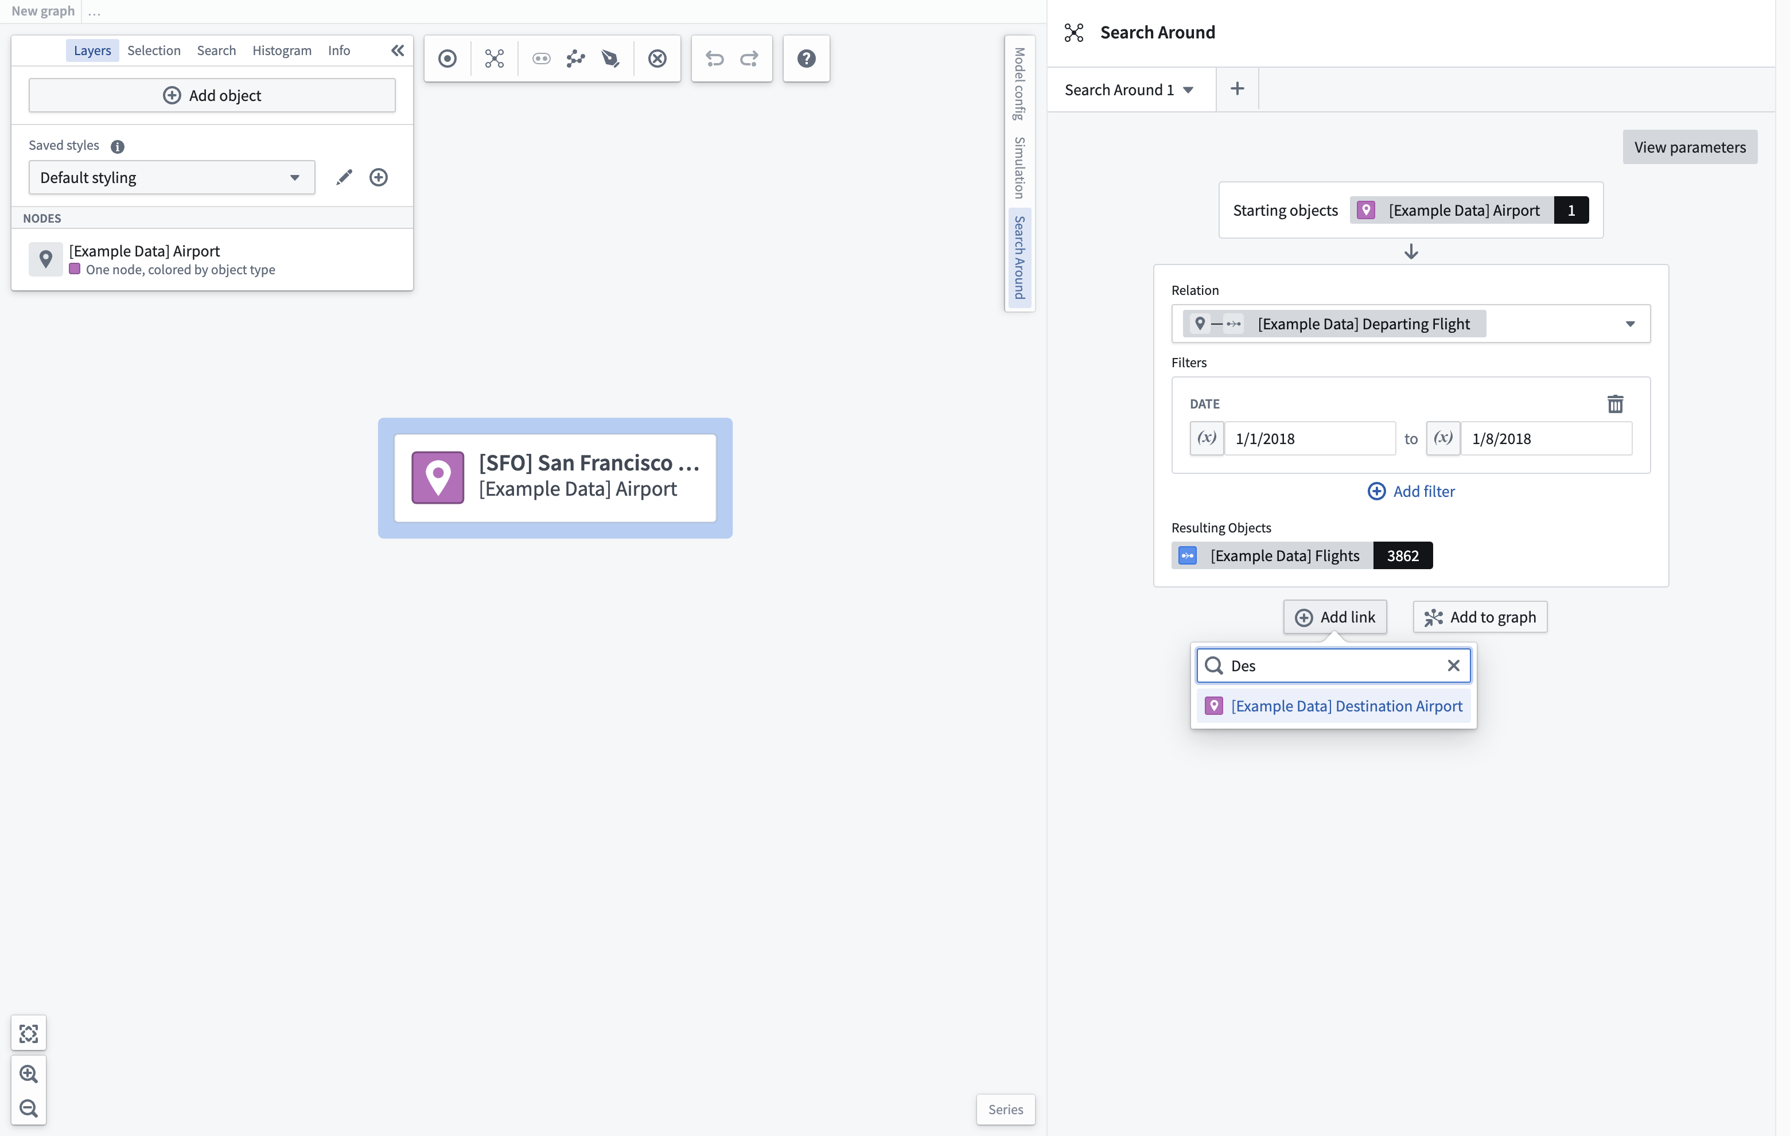
Task: Undo the last graph action
Action: pyautogui.click(x=714, y=59)
